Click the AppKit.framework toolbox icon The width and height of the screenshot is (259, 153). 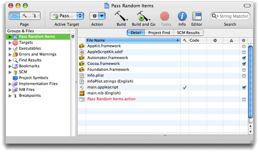(x=82, y=46)
